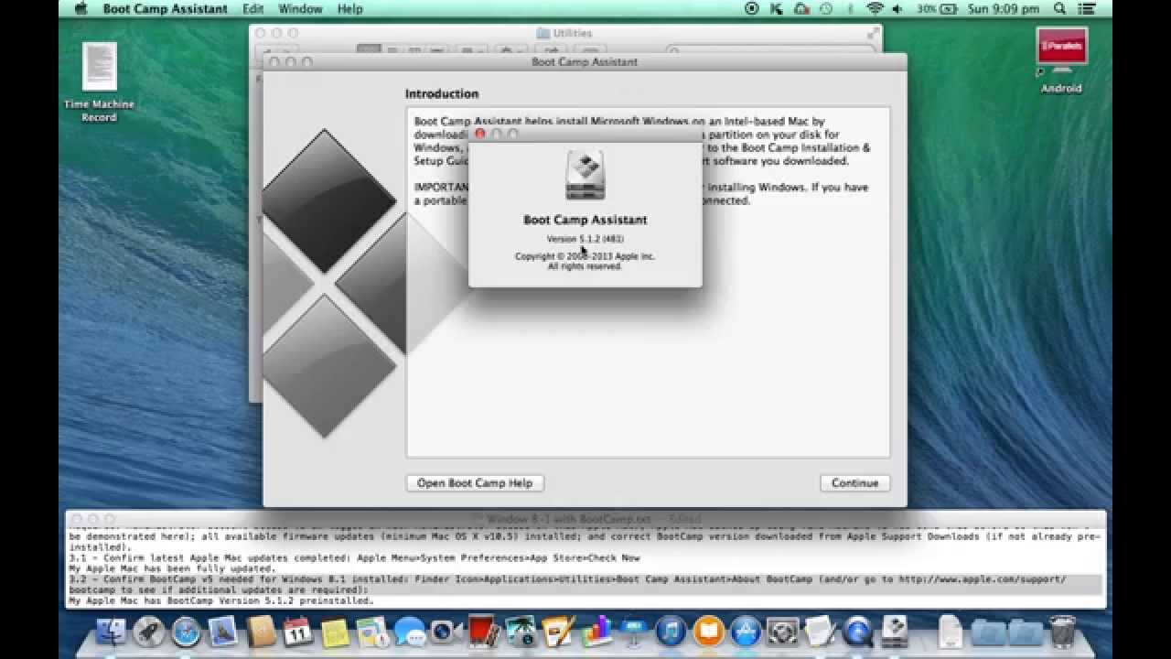Screen dimensions: 1171x659
Task: Launch Launchpad rocket icon in Dock
Action: click(x=148, y=633)
